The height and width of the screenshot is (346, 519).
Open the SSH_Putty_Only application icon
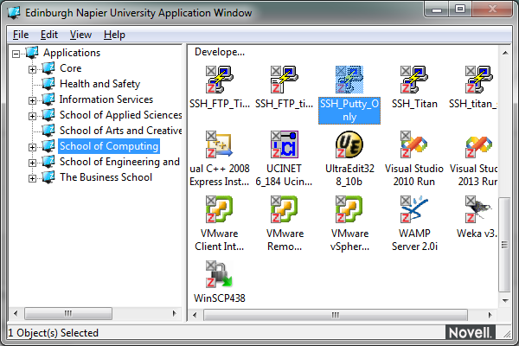pyautogui.click(x=349, y=80)
